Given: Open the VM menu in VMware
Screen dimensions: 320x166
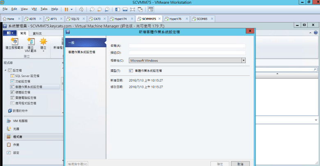Looking at the screenshot, I should pyautogui.click(x=34, y=9).
